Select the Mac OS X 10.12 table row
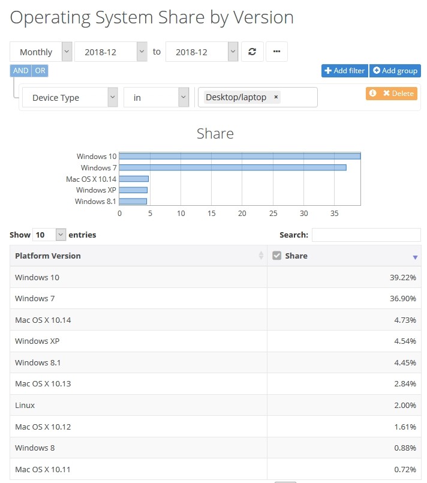This screenshot has height=483, width=427. click(x=215, y=427)
